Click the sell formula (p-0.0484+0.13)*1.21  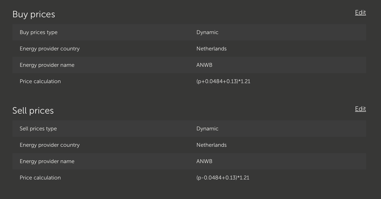click(223, 178)
